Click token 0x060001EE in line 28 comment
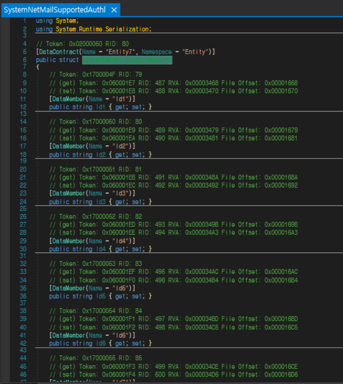 point(119,232)
